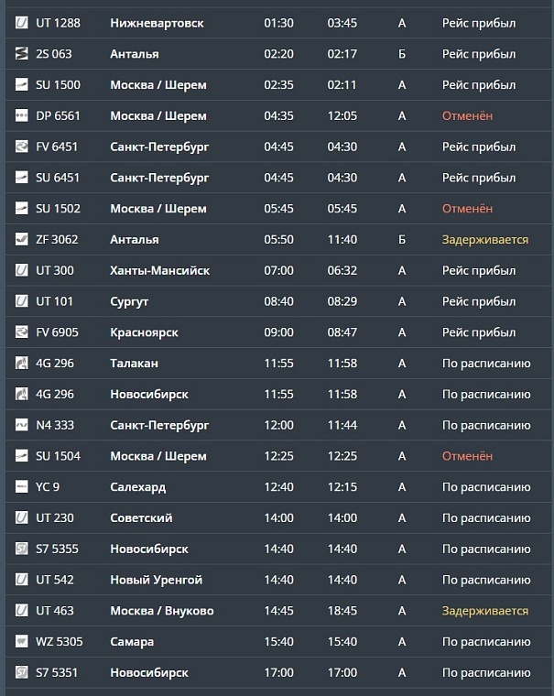
Task: Click По расписанию status of YC 9
Action: click(x=486, y=487)
